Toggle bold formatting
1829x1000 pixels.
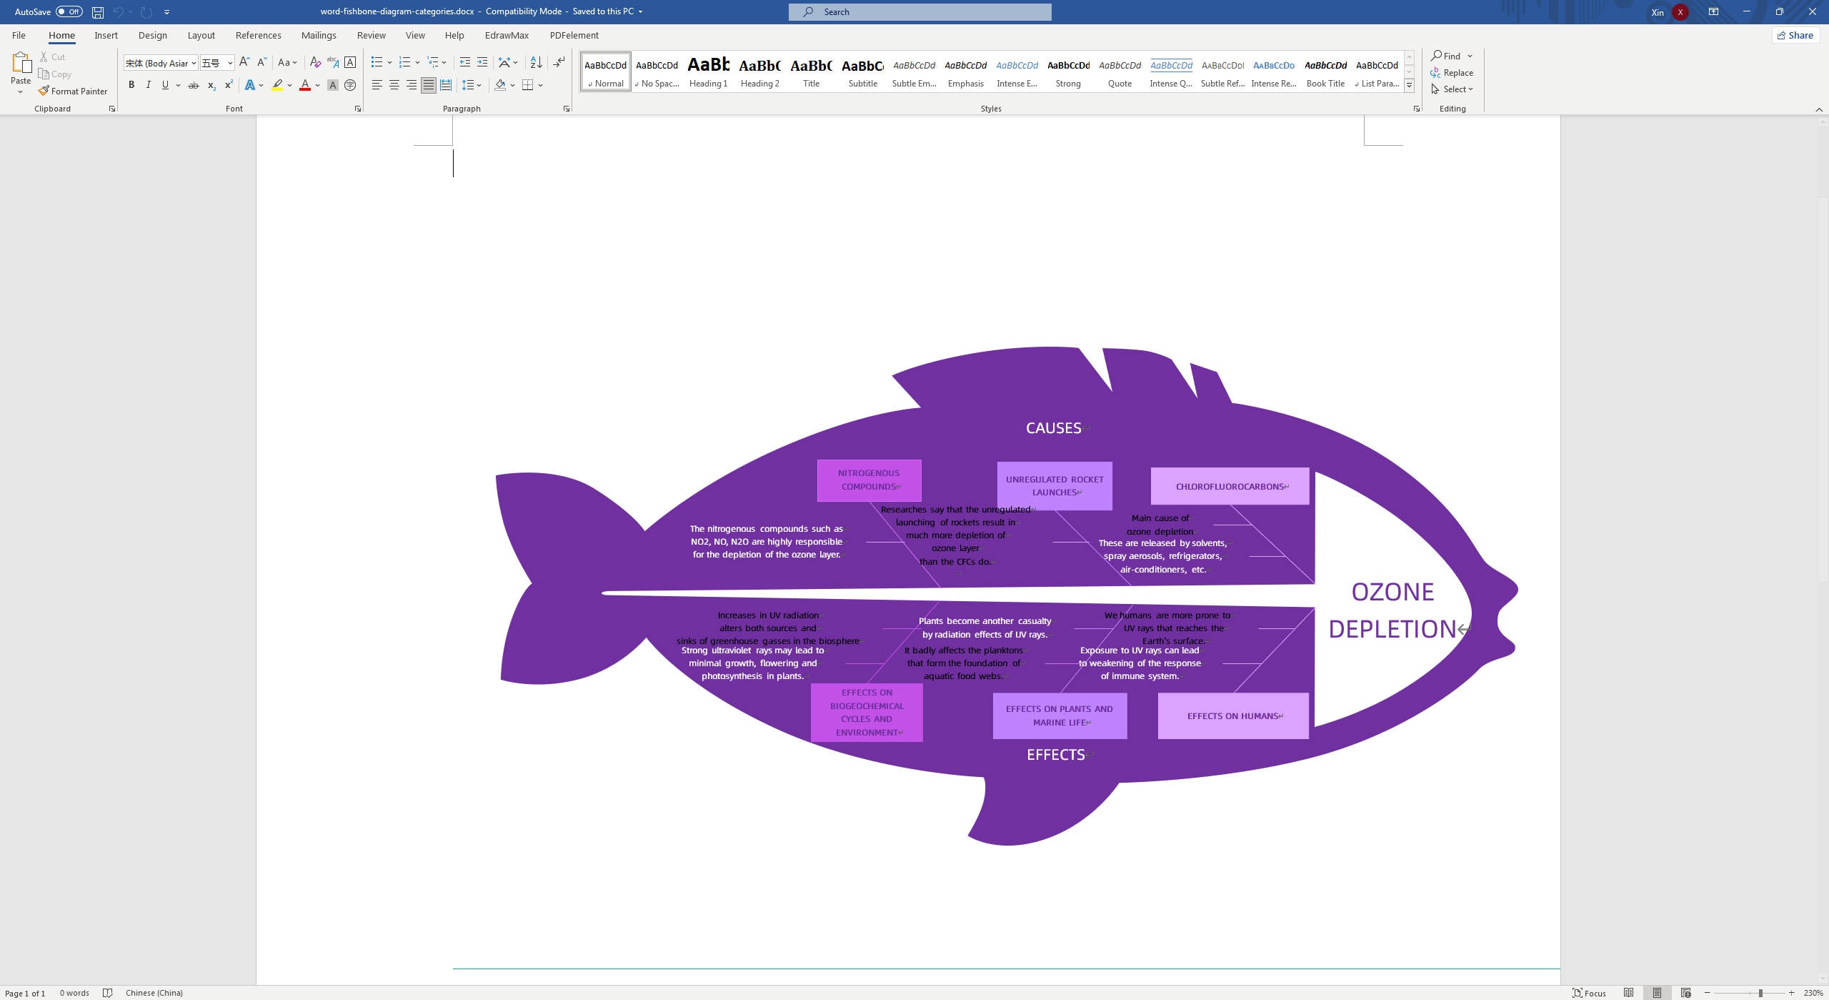[x=131, y=84]
